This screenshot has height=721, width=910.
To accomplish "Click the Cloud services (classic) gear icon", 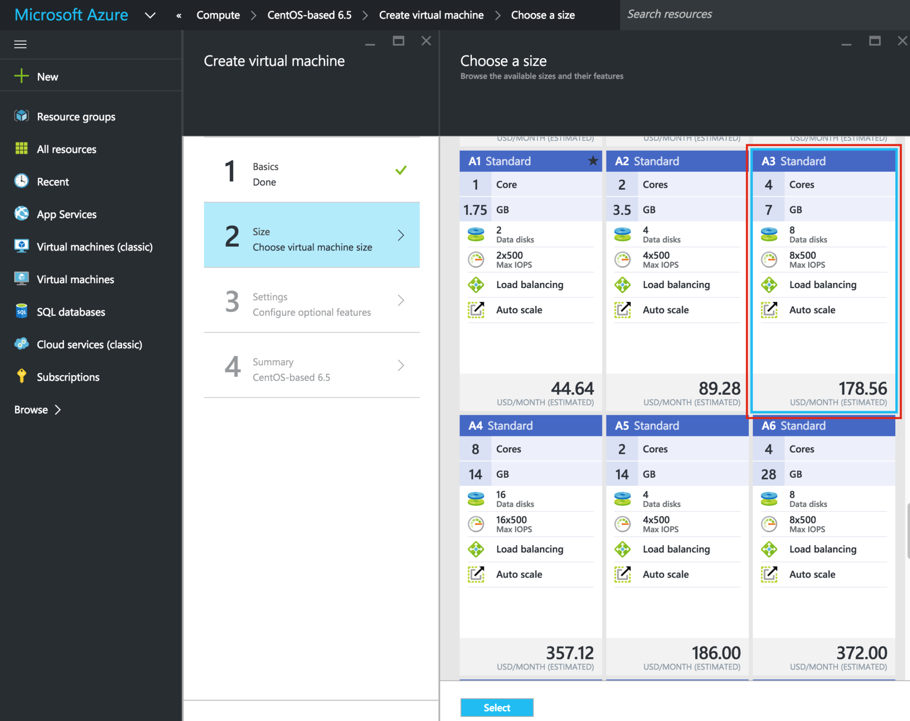I will point(21,344).
